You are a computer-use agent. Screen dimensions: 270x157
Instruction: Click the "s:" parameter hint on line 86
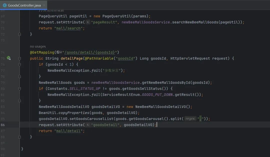click(88, 125)
